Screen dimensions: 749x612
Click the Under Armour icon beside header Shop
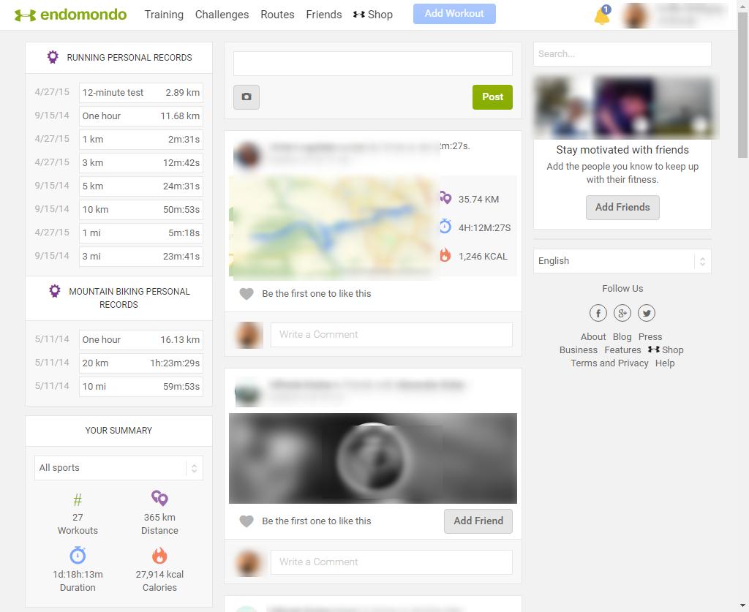pos(358,15)
